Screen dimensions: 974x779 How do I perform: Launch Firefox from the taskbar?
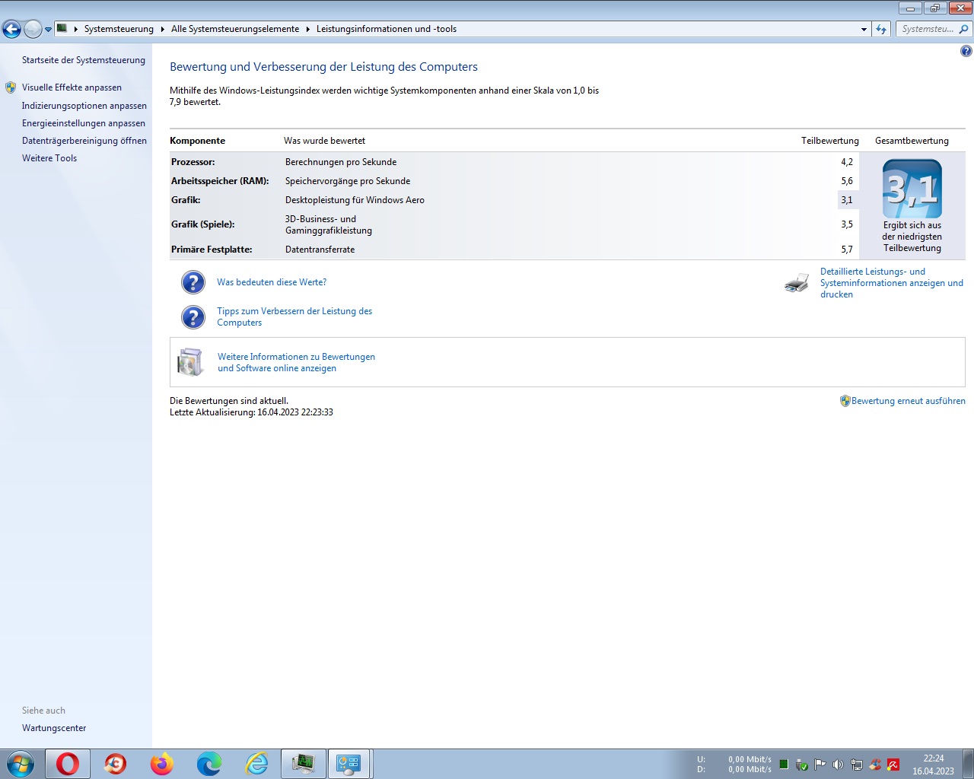161,763
